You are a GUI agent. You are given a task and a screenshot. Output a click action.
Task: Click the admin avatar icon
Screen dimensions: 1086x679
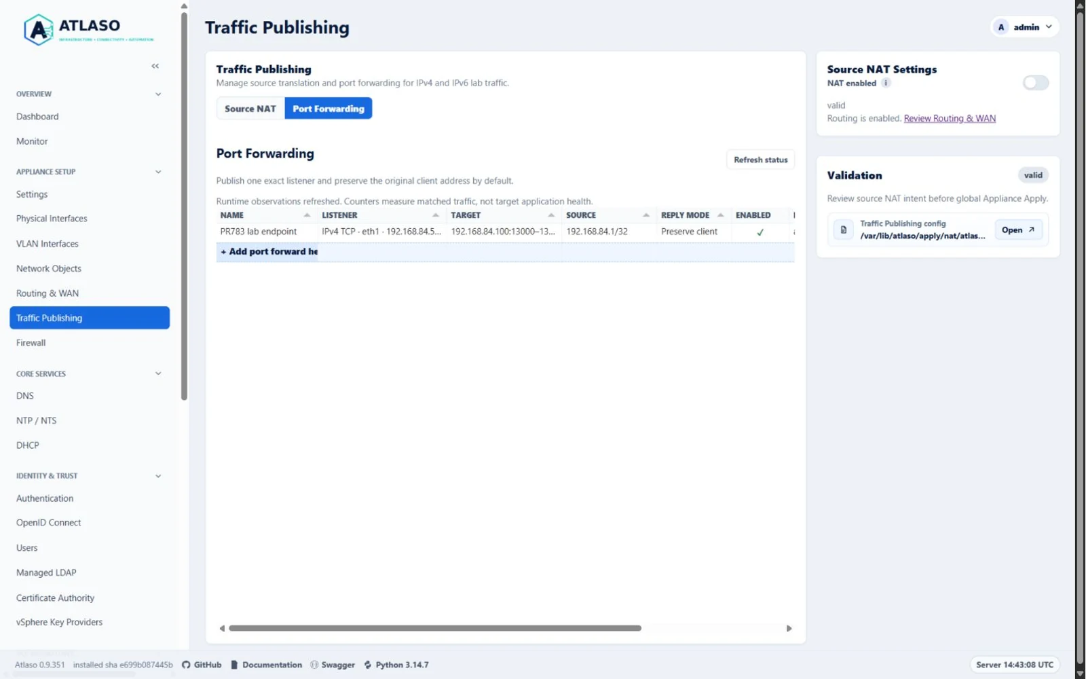pos(1000,27)
